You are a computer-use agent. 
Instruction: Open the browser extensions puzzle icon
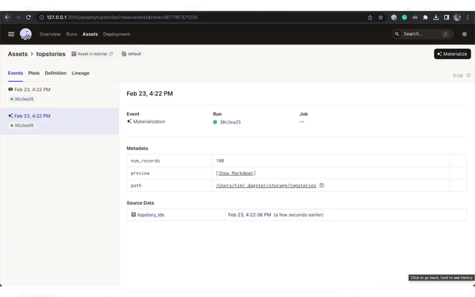[x=425, y=17]
